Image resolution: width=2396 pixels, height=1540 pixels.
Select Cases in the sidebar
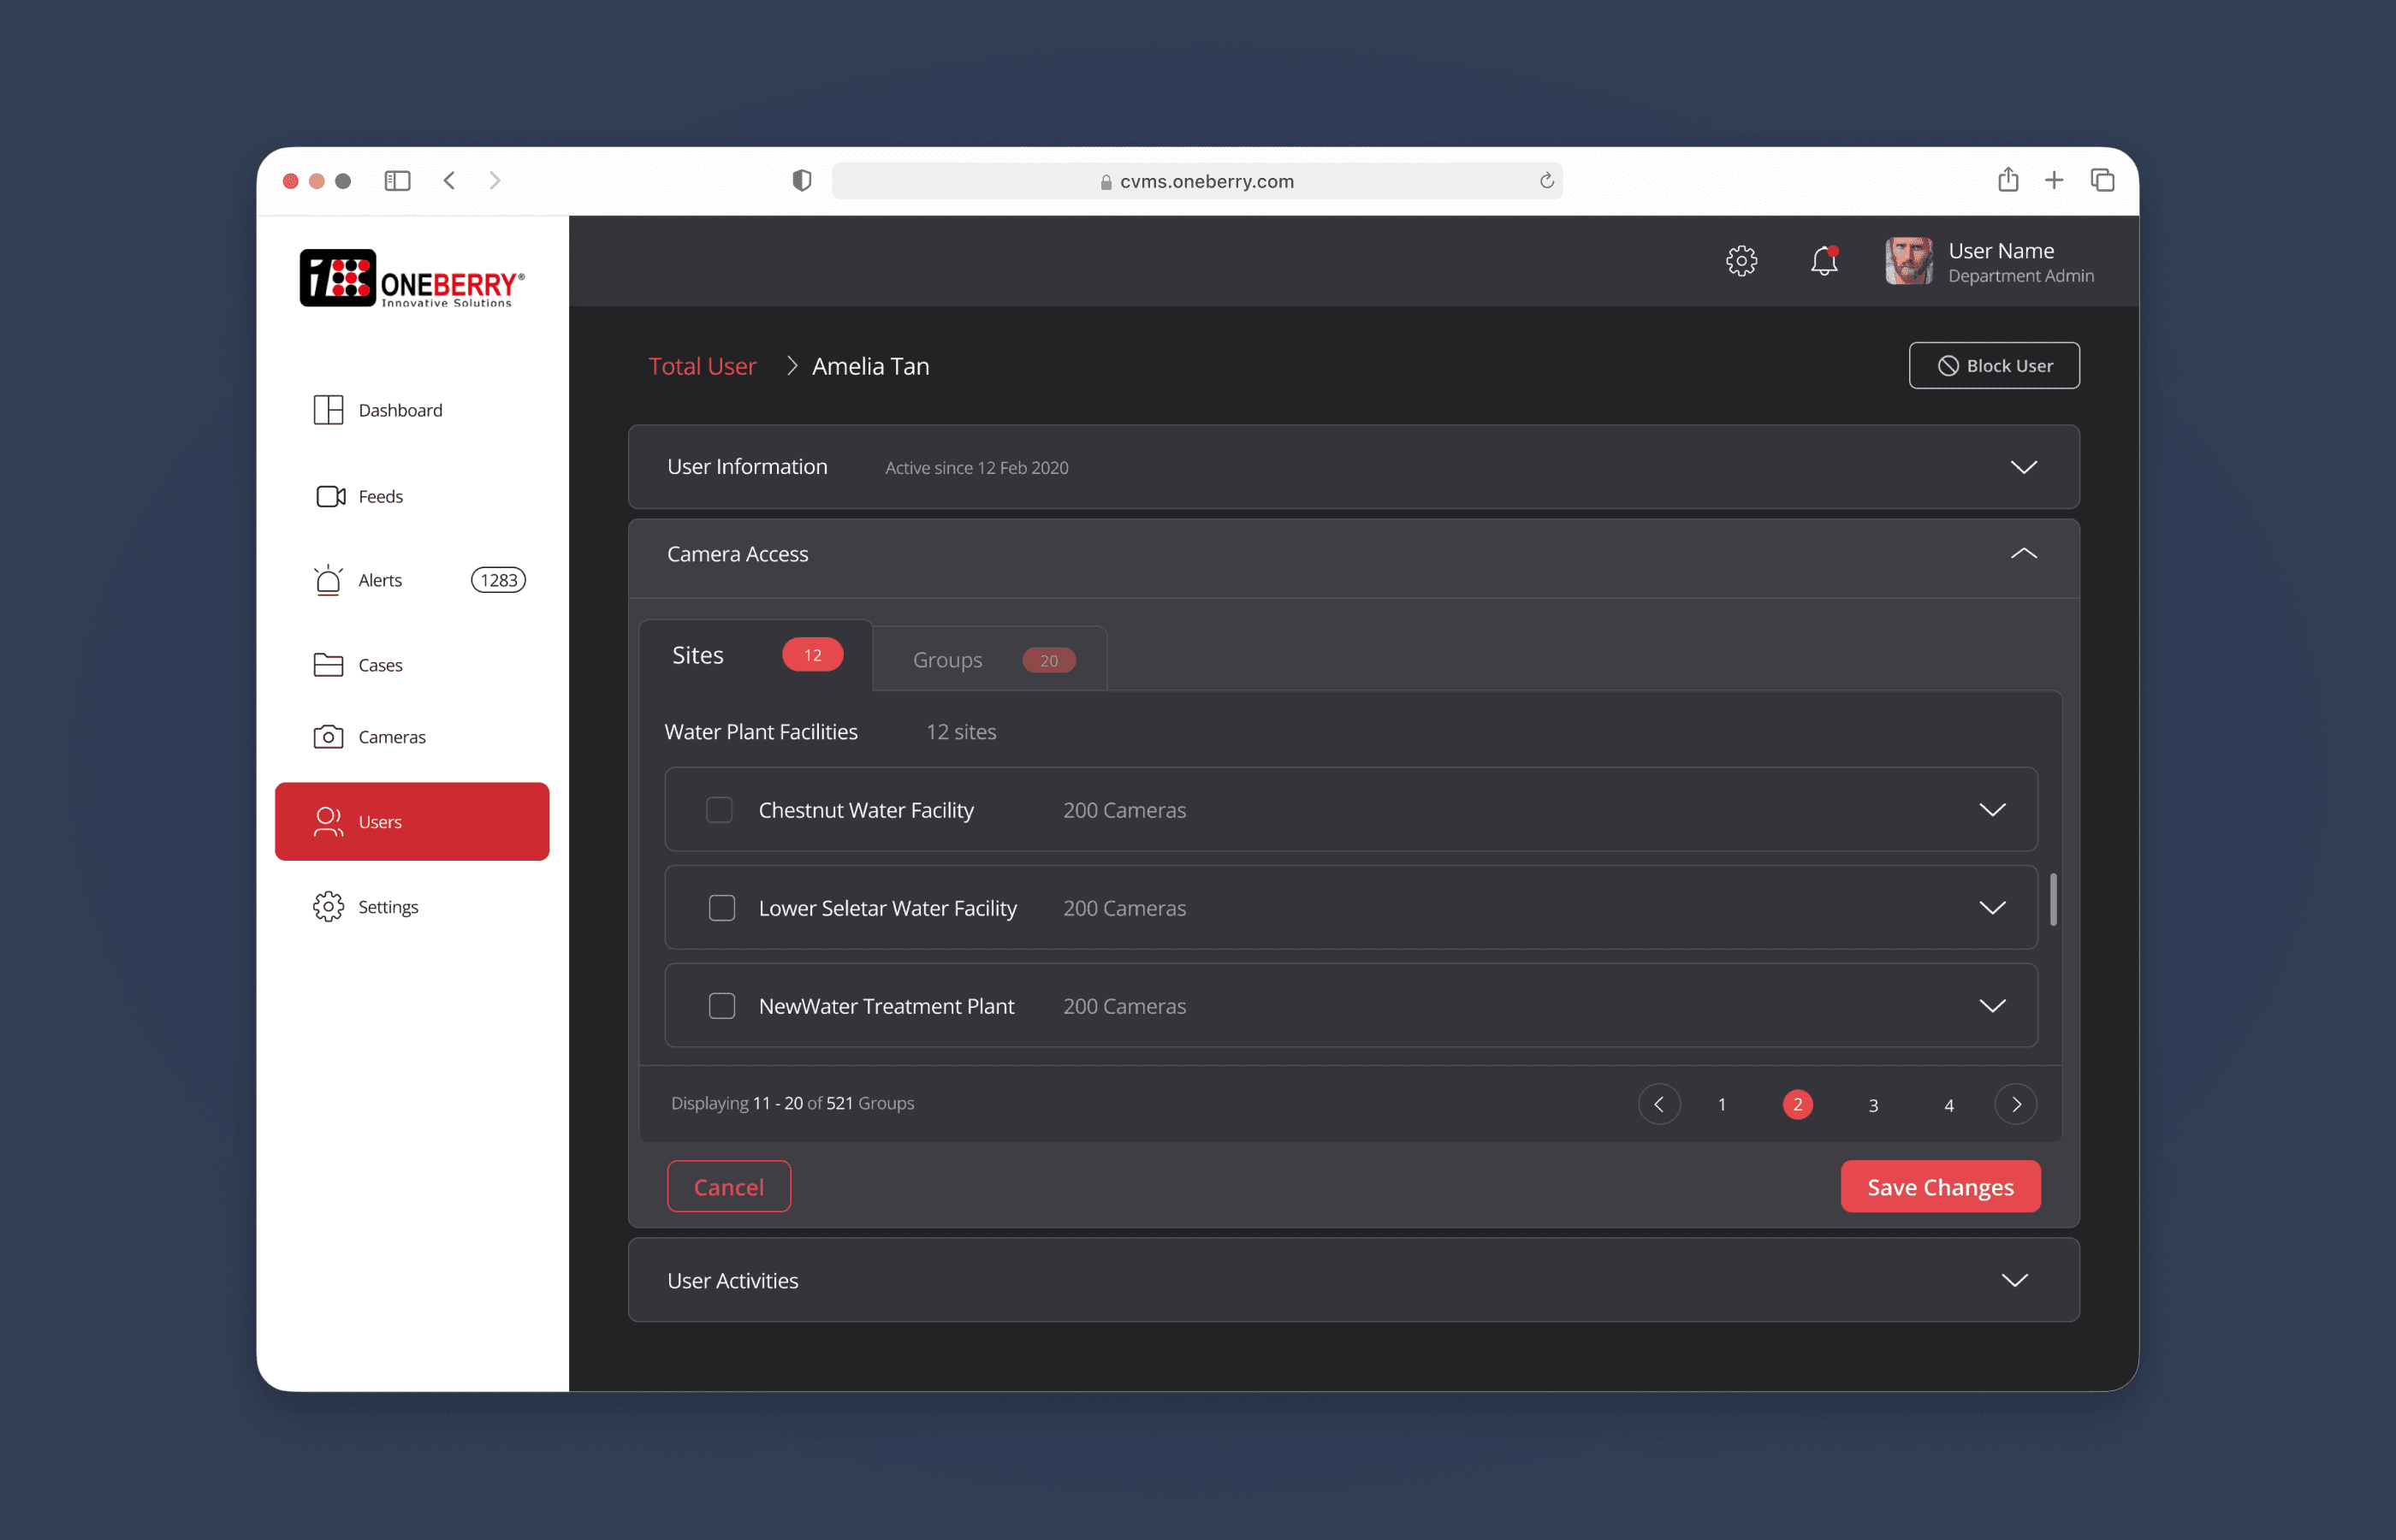click(380, 665)
